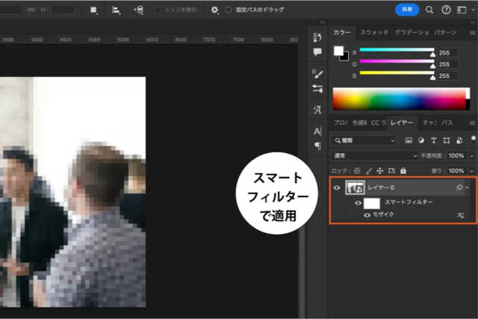Expand the icon panel column double arrow
478x319 pixels.
coord(322,22)
